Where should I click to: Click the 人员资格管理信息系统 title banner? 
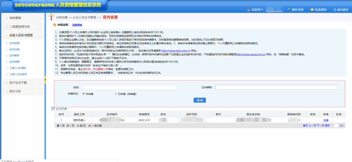pyautogui.click(x=78, y=5)
